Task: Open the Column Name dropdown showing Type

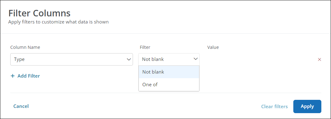Action: tap(72, 59)
